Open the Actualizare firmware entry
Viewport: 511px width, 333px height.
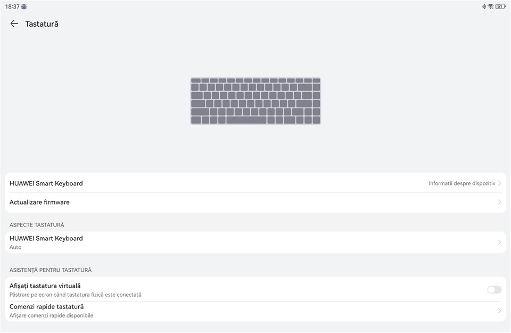(x=40, y=202)
